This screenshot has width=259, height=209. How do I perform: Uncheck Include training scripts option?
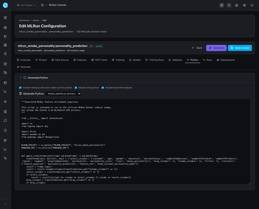20,88
